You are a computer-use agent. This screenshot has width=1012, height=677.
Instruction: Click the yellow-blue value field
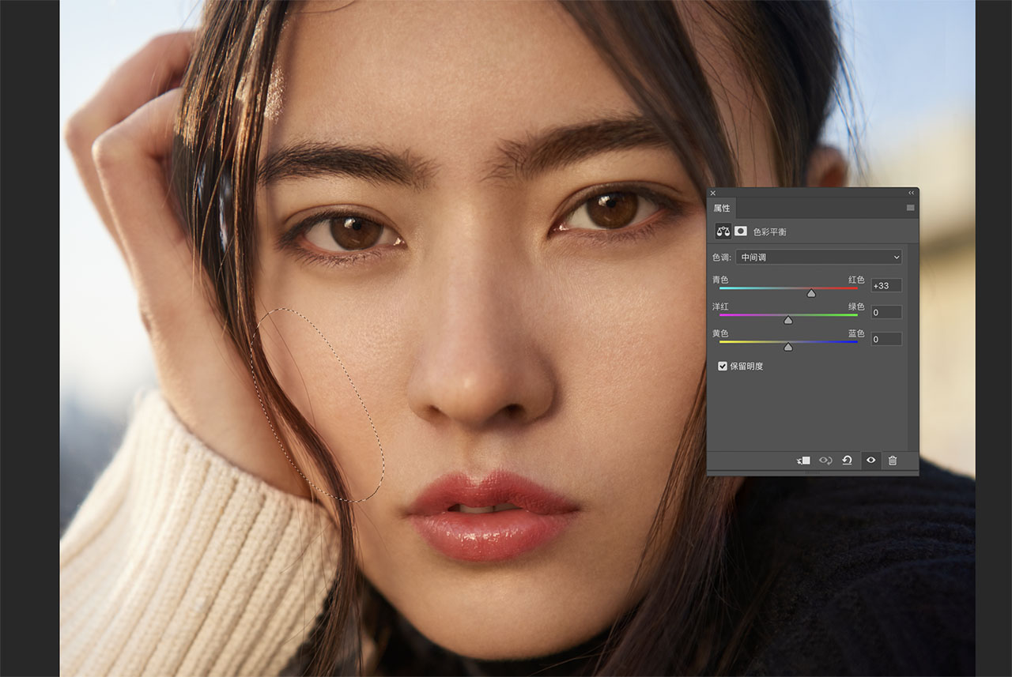[885, 339]
